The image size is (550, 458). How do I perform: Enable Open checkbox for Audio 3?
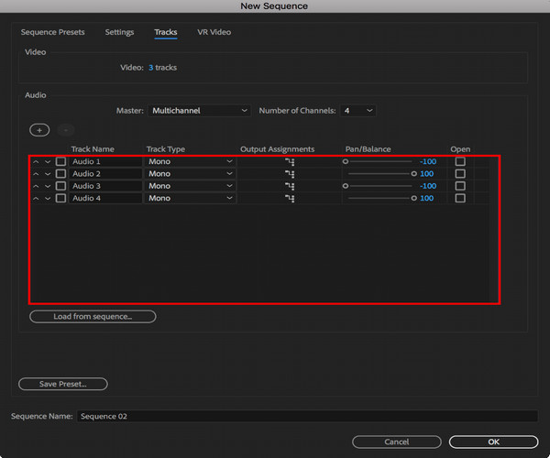pyautogui.click(x=460, y=186)
